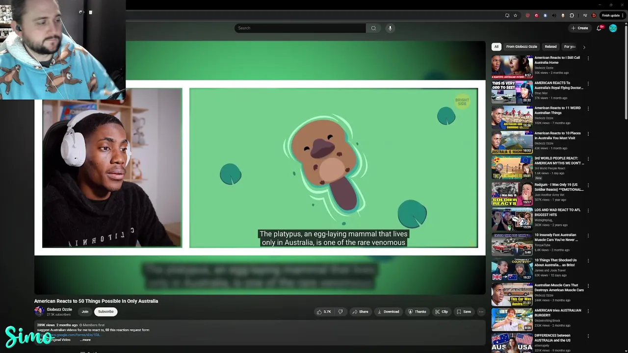The image size is (628, 353).
Task: Open options for 10 Insanely Fast Muscle Cars
Action: point(588,235)
